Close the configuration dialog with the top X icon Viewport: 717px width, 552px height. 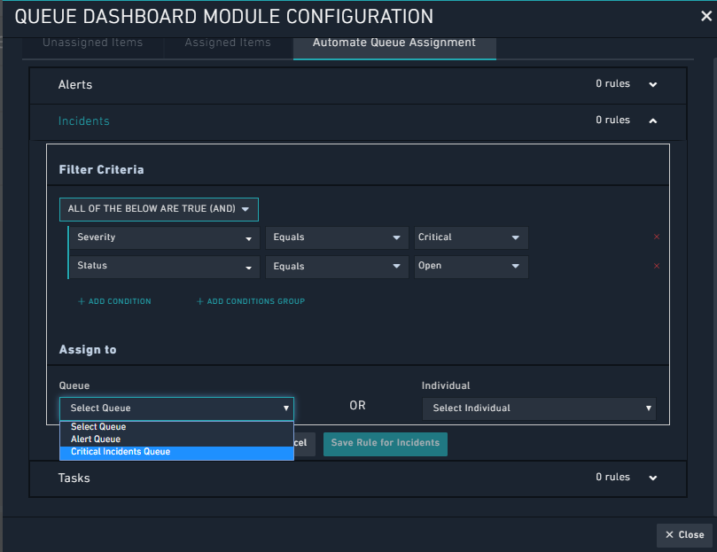[706, 17]
